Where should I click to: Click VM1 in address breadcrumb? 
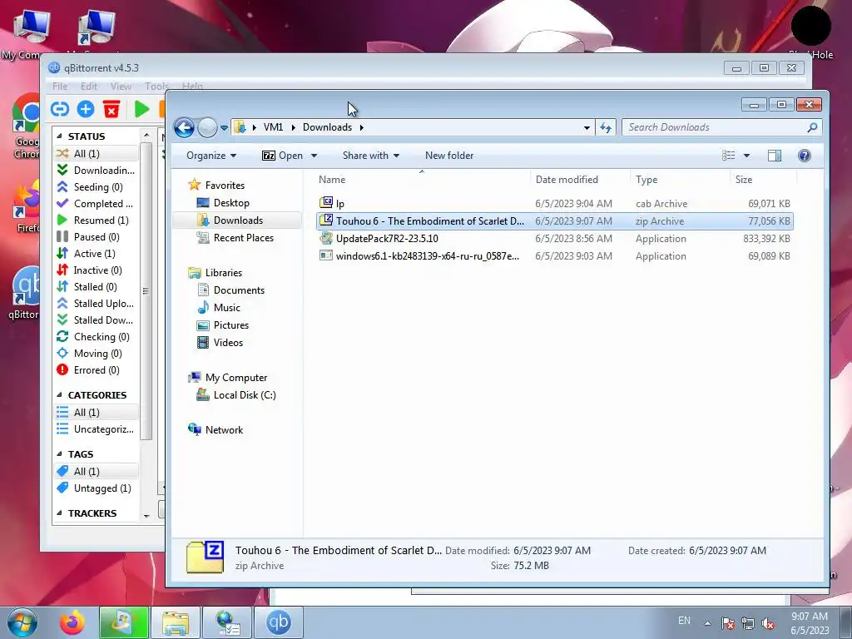[x=273, y=127]
